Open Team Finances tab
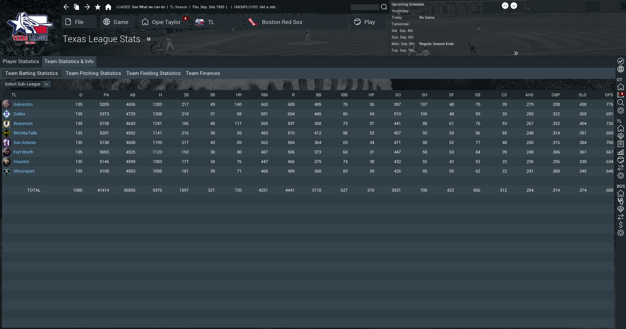Viewport: 626px width, 329px height. [203, 73]
